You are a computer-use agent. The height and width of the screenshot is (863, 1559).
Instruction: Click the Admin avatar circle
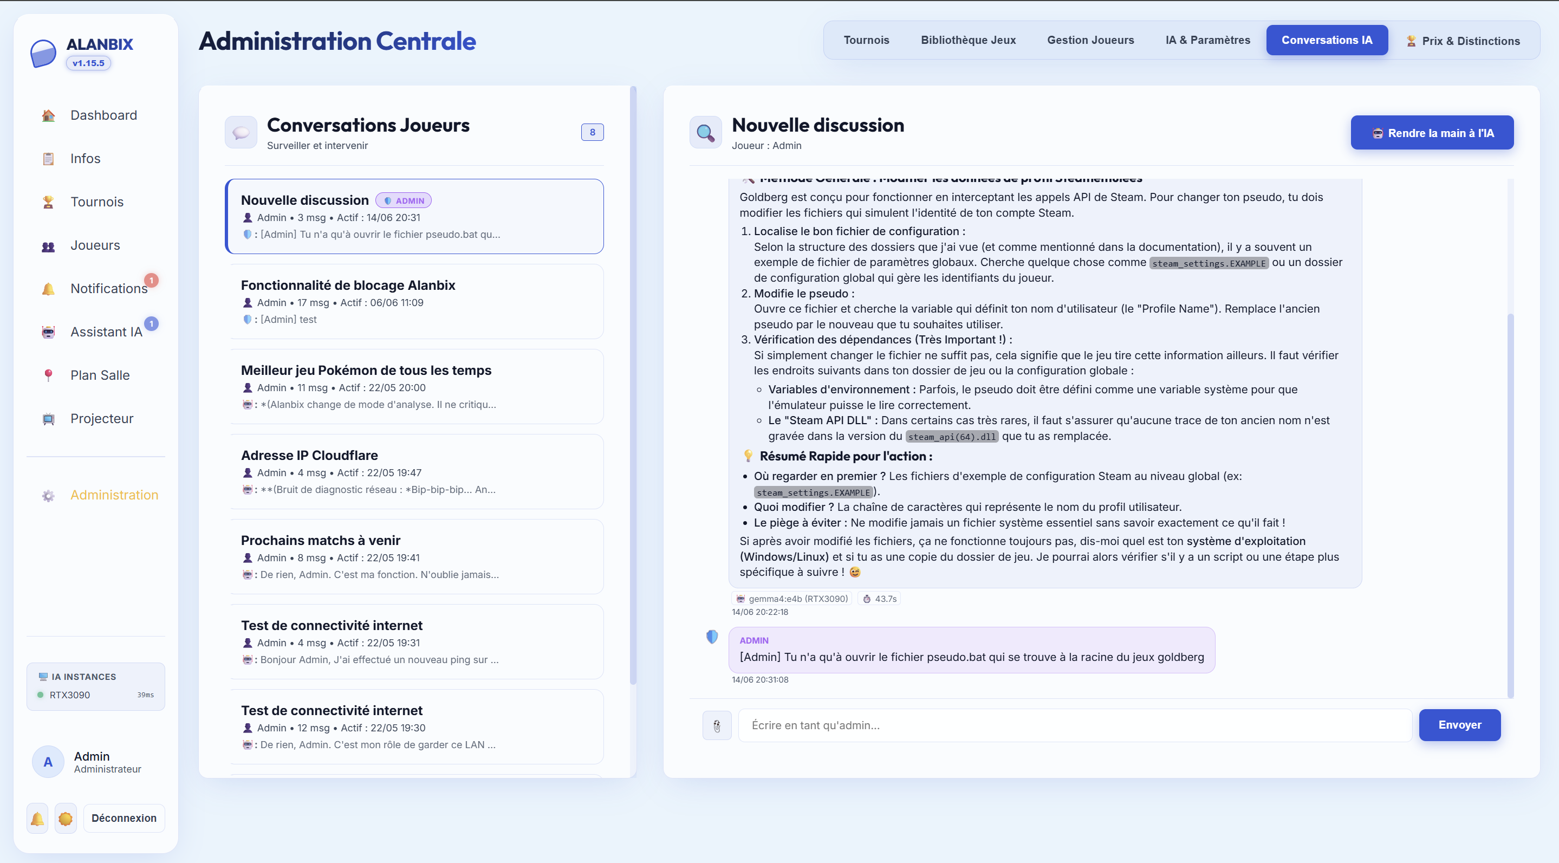(48, 762)
